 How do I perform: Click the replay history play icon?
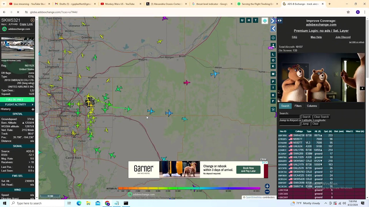[273, 110]
